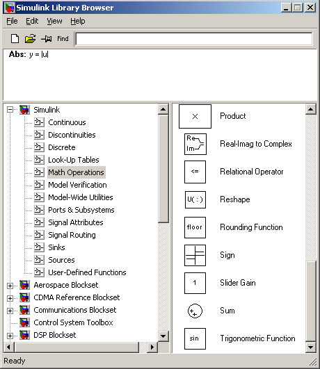Select the Trigonometric Function sin block icon

point(195,338)
